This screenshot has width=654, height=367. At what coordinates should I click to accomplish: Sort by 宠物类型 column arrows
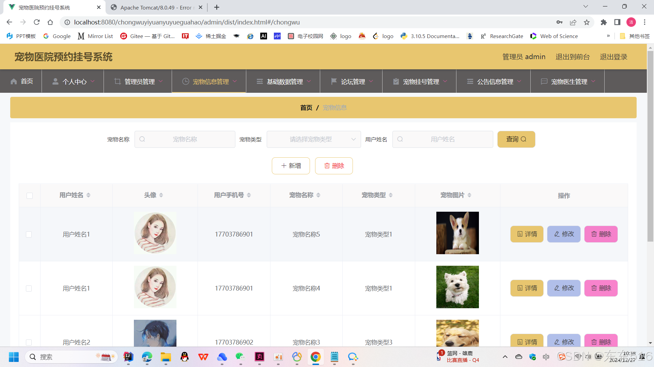click(x=391, y=195)
